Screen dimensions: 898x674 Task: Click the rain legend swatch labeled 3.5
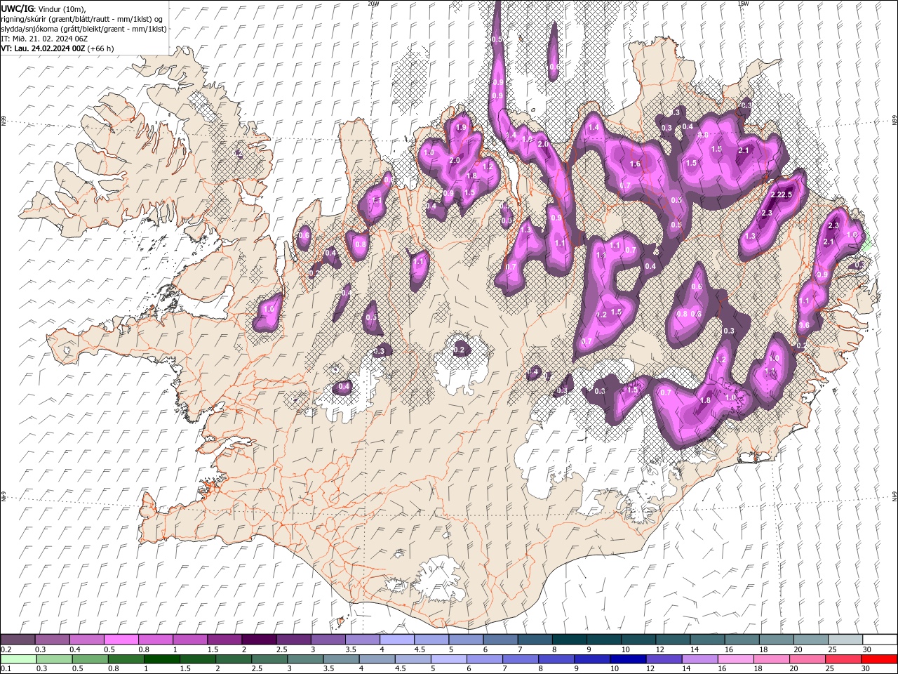340,659
